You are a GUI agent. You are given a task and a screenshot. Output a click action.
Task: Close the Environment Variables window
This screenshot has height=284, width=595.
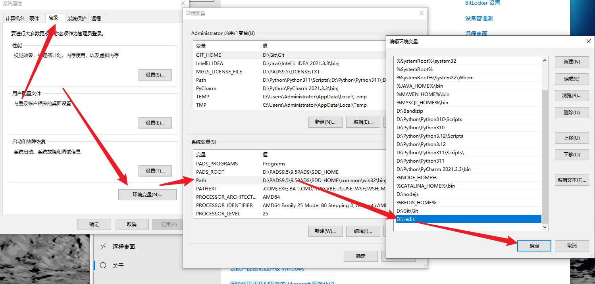(x=422, y=13)
